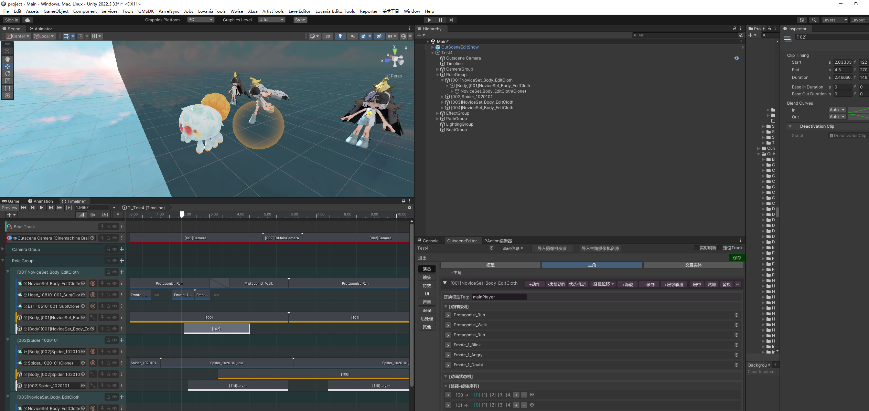The image size is (869, 411).
Task: Open the Lovania Tools menu
Action: pos(212,11)
